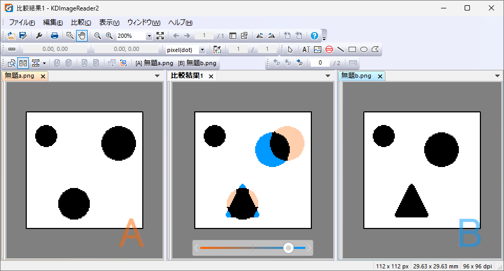
Task: Go to previous page with left arrow
Action: (176, 36)
